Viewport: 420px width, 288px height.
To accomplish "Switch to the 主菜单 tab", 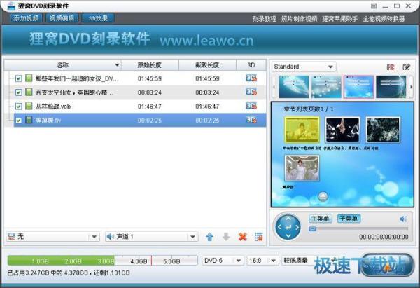I will click(321, 219).
